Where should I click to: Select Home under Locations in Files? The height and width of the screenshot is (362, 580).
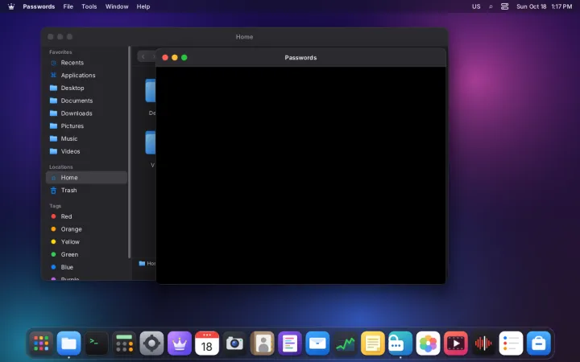86,178
